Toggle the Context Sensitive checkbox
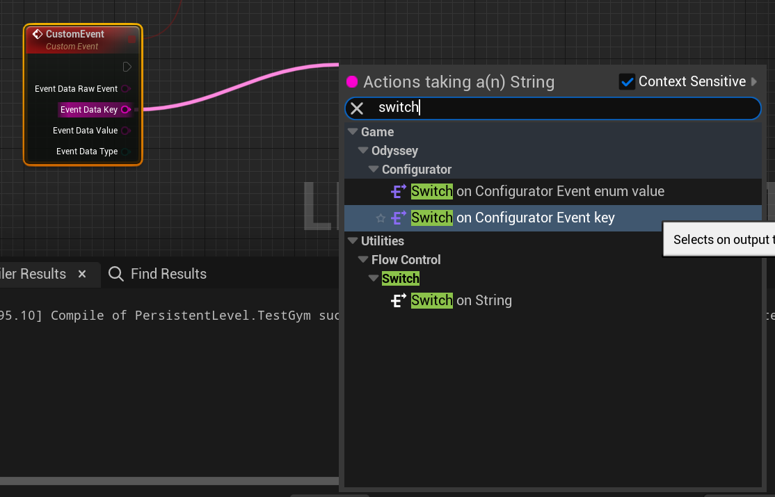This screenshot has height=497, width=775. pyautogui.click(x=627, y=82)
